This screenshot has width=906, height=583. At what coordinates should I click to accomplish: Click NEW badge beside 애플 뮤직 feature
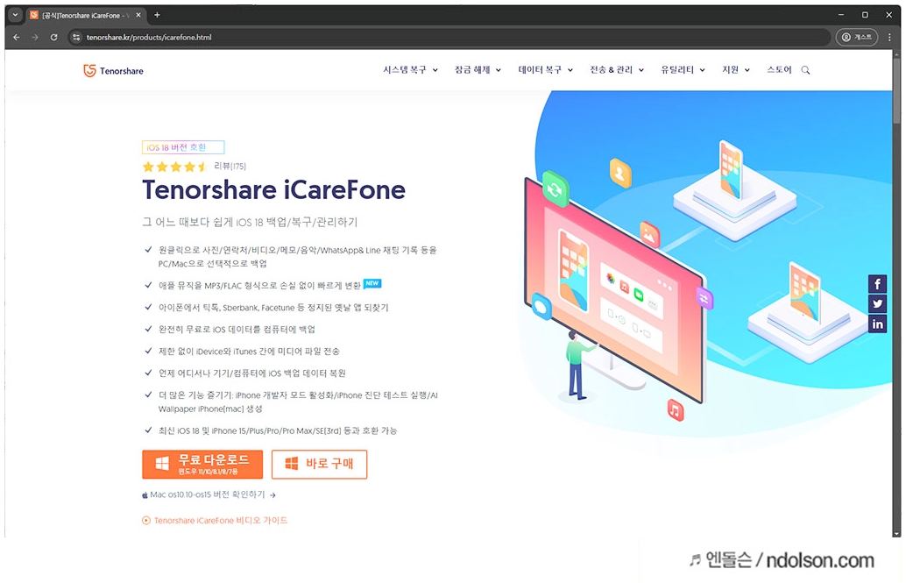tap(372, 283)
